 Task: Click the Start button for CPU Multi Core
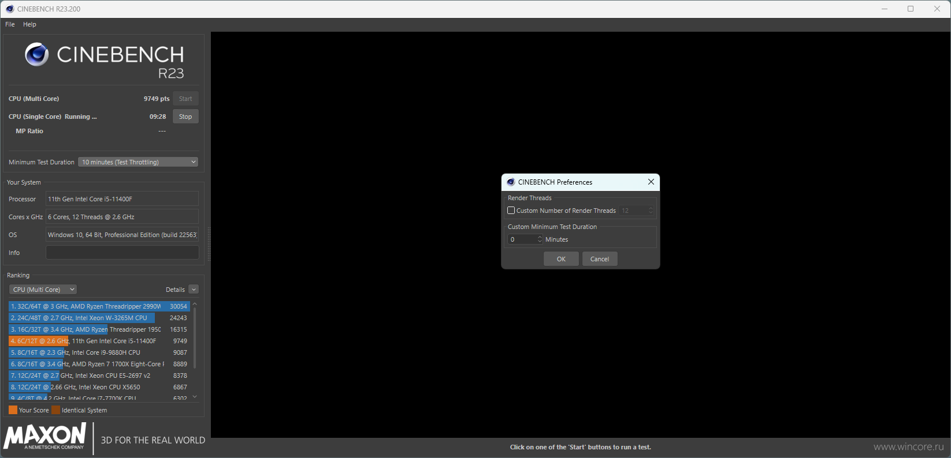click(x=185, y=99)
